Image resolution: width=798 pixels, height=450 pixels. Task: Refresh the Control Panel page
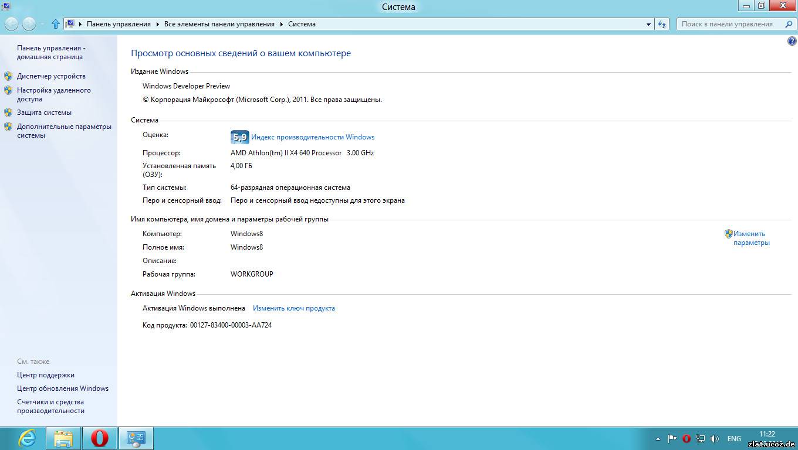662,24
